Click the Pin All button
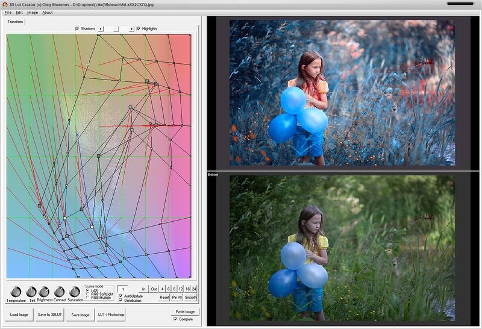The height and width of the screenshot is (329, 482). (177, 297)
